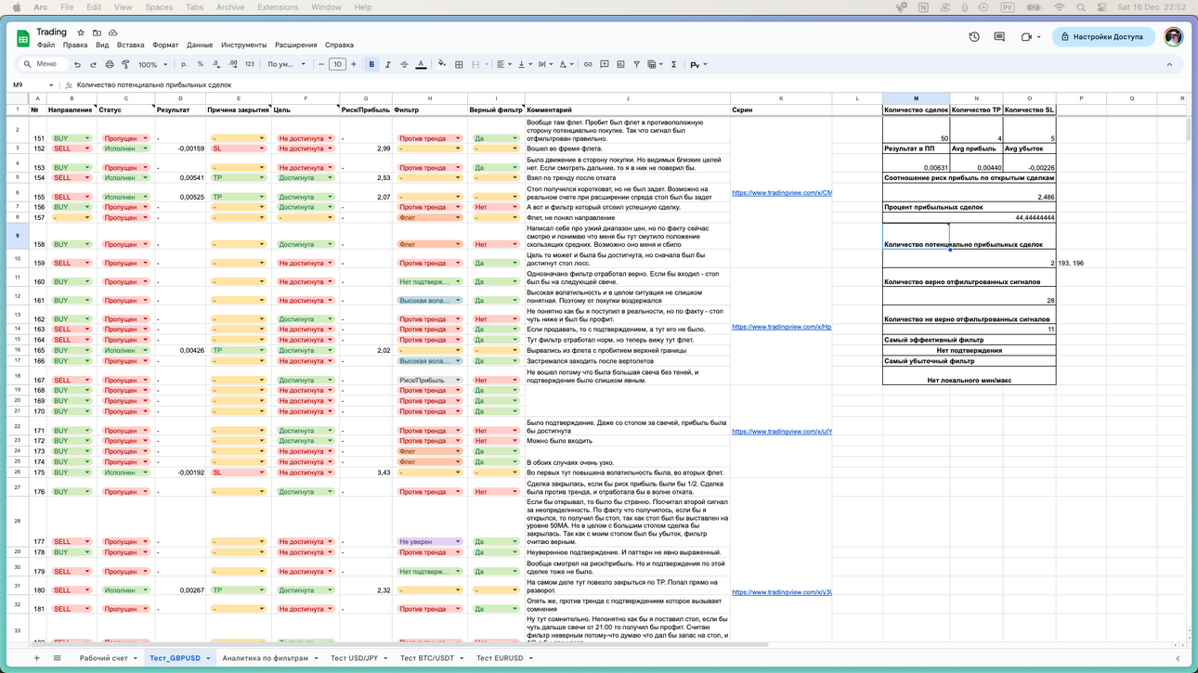This screenshot has width=1198, height=673.
Task: Open Google account avatar
Action: coord(1174,37)
